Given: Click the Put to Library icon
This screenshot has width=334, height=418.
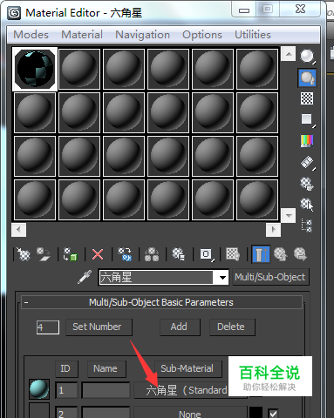Looking at the screenshot, I should pyautogui.click(x=179, y=254).
